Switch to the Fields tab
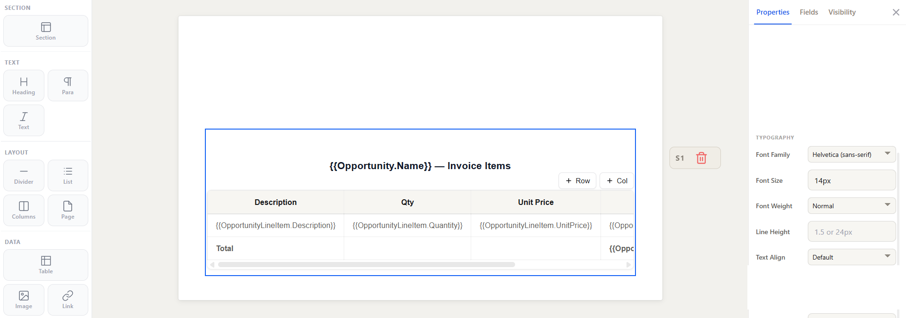 click(x=809, y=12)
